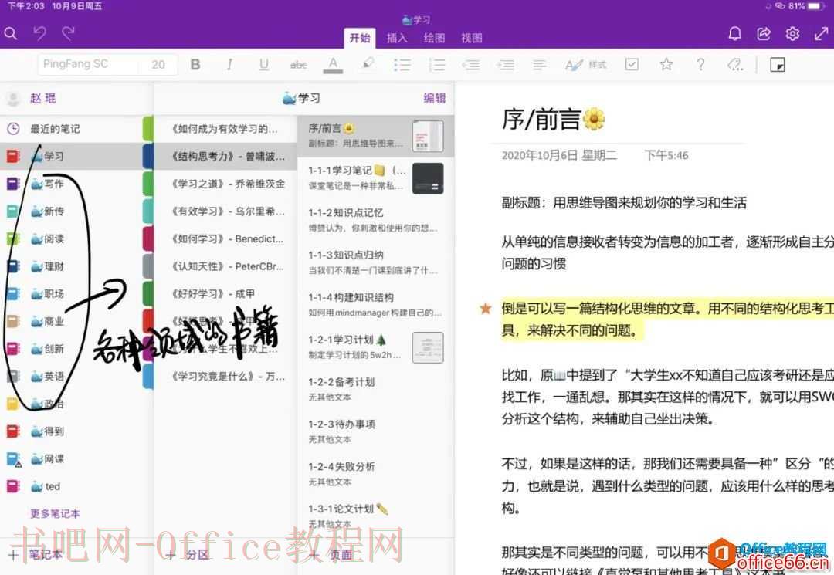Open the 学习 notebook
This screenshot has width=834, height=575.
pyautogui.click(x=71, y=156)
